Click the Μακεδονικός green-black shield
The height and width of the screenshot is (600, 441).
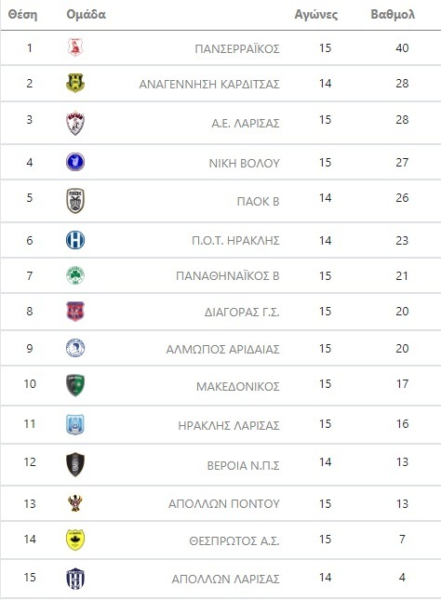click(x=75, y=385)
